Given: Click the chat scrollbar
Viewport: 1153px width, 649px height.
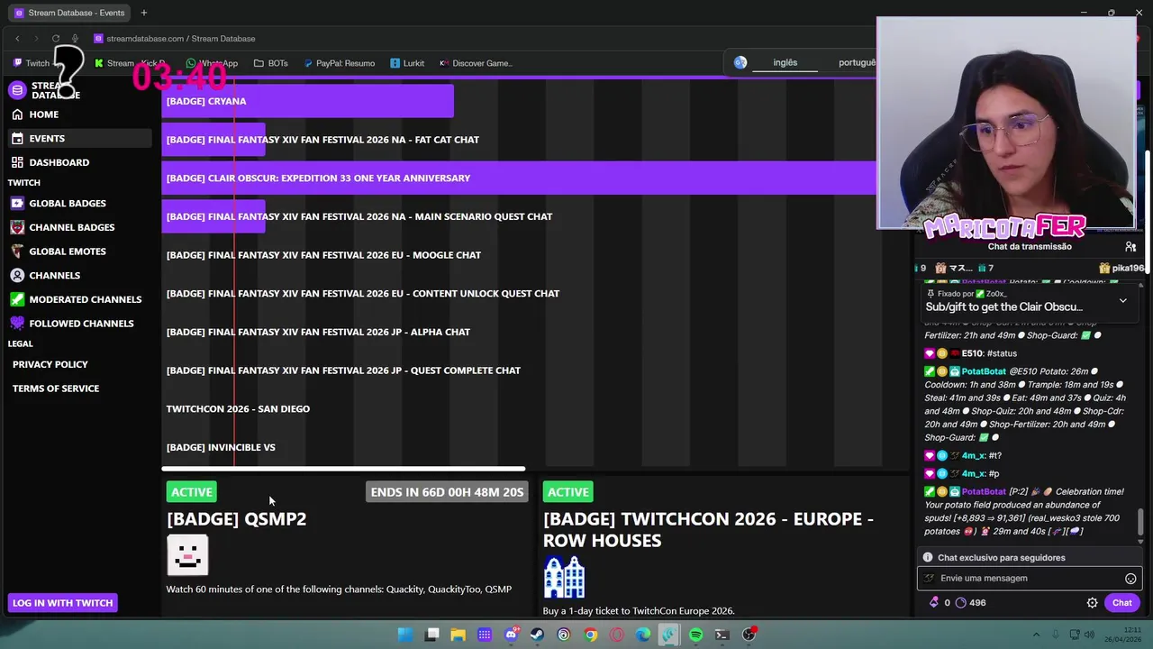Looking at the screenshot, I should [x=1140, y=521].
